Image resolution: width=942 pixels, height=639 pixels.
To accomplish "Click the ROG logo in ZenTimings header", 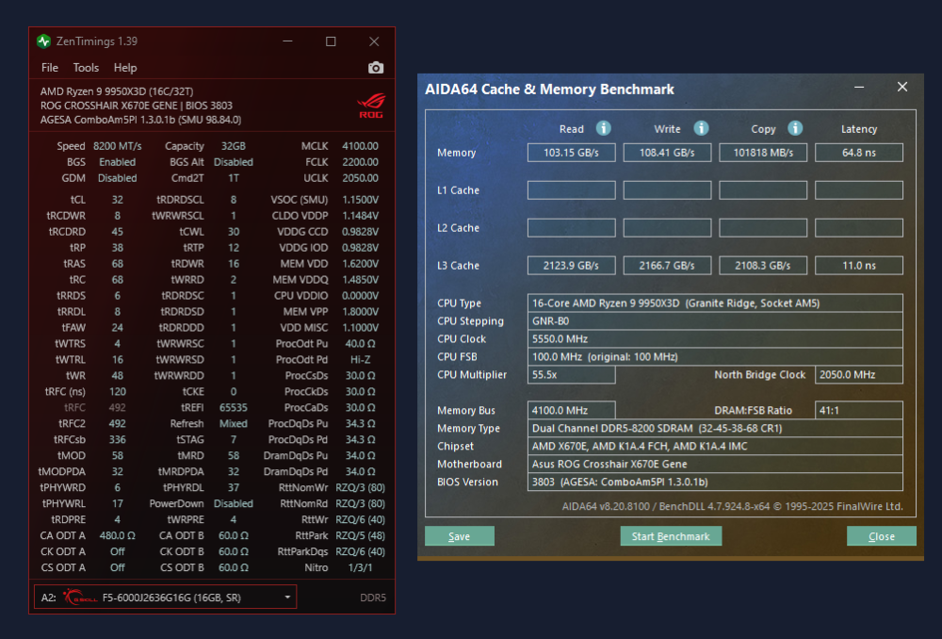I will [370, 106].
